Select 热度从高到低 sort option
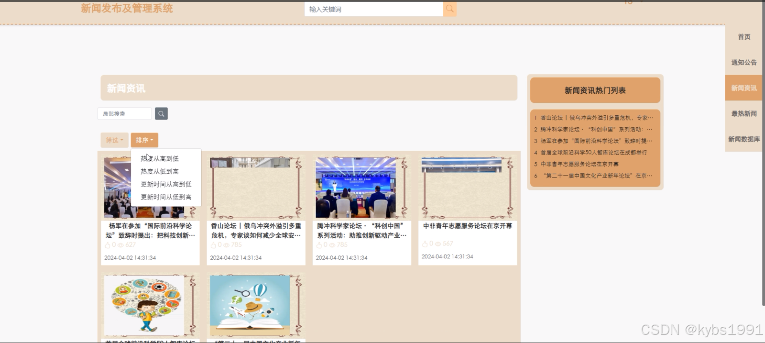 [x=159, y=158]
